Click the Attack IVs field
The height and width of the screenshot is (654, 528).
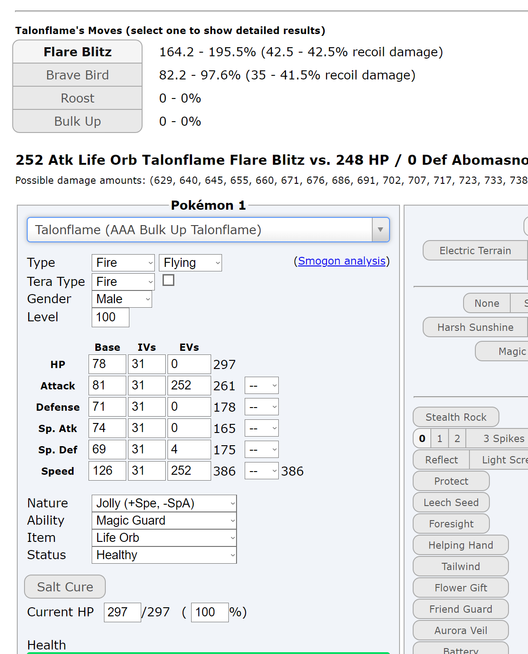point(147,385)
